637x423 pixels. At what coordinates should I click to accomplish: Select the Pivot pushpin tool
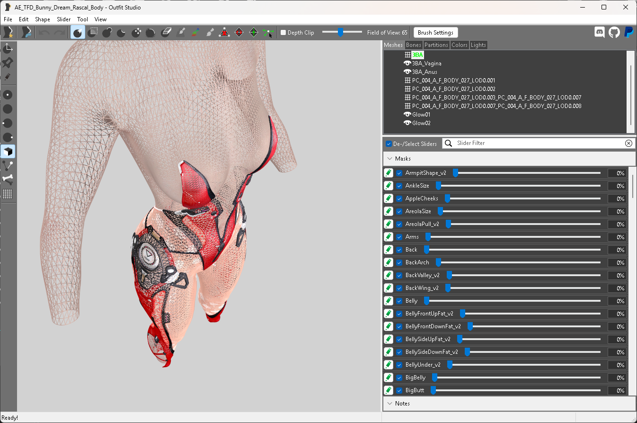(x=8, y=63)
